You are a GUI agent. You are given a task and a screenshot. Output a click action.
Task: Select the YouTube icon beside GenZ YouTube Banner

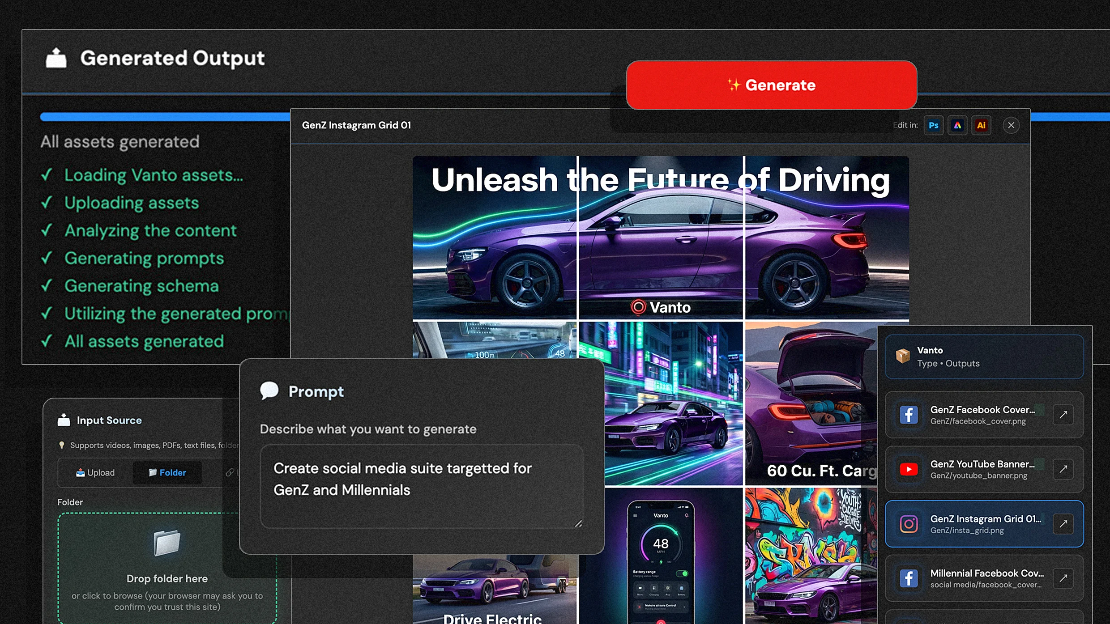pyautogui.click(x=909, y=470)
